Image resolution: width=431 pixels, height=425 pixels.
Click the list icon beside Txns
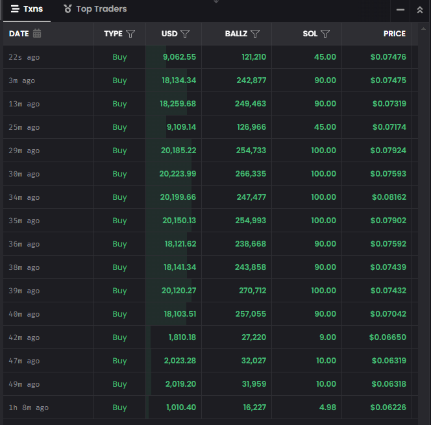click(15, 9)
